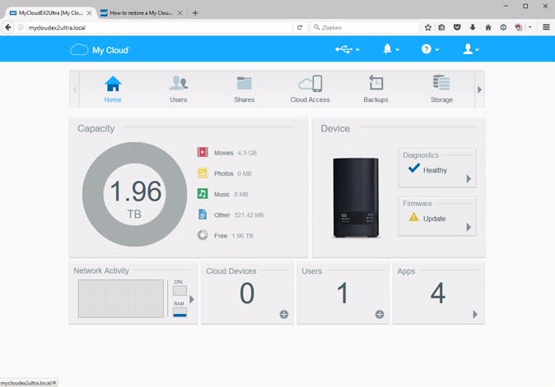Open the bookmarks library icon

coord(441,27)
